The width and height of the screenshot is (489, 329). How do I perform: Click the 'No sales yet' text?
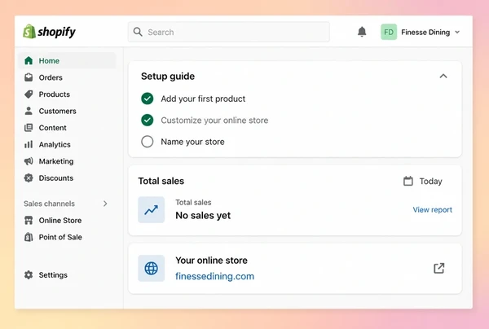pos(203,215)
